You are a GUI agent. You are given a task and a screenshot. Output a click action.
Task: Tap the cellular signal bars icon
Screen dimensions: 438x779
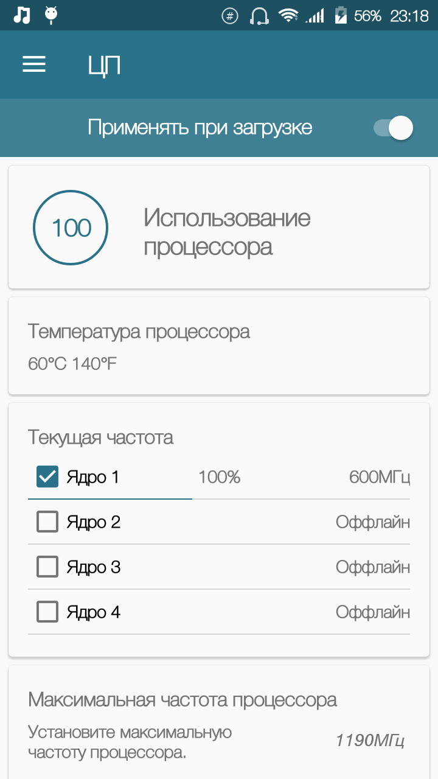coord(315,16)
